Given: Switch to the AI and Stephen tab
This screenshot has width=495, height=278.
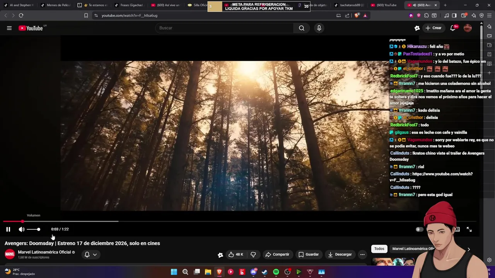Looking at the screenshot, I should coord(19,5).
